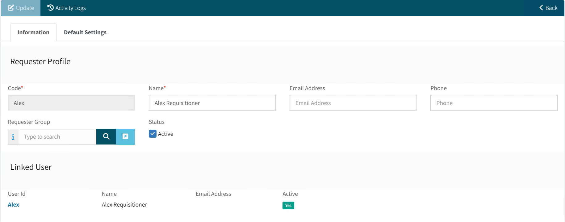Switch to the Information tab

coord(33,32)
